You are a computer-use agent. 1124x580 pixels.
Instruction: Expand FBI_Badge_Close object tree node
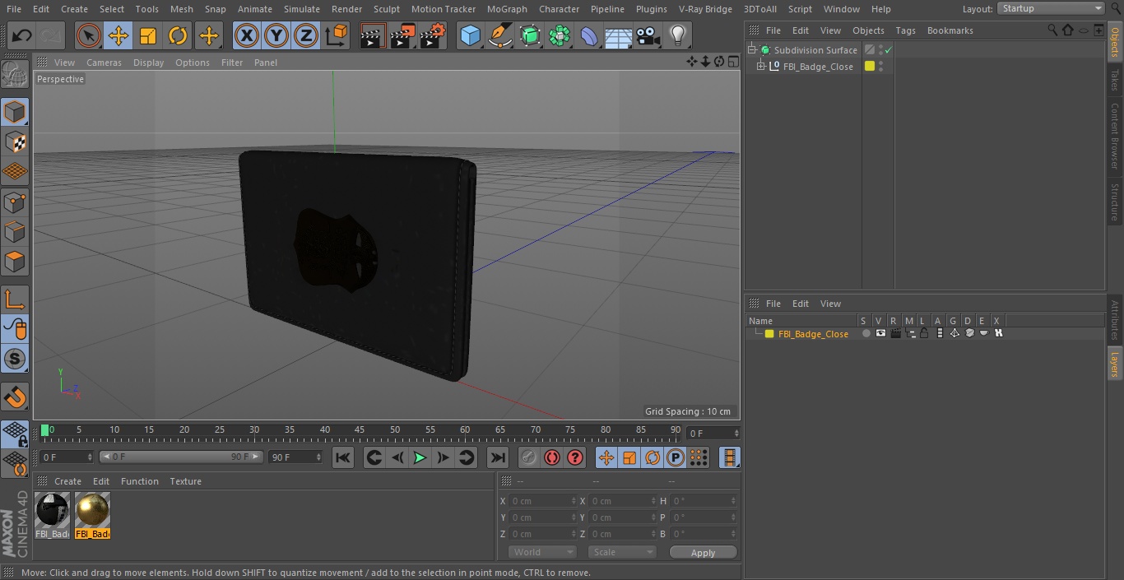point(761,67)
